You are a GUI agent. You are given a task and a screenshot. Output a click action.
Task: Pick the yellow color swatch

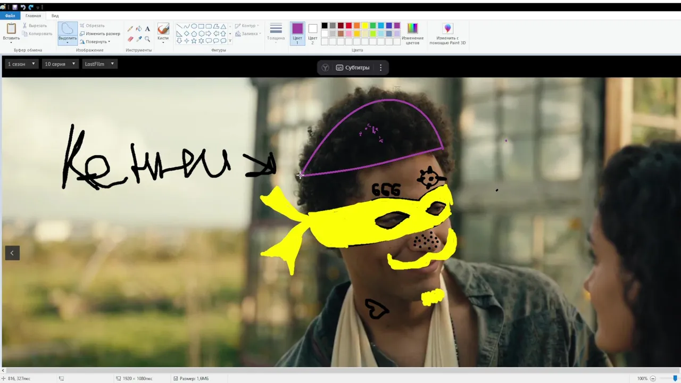pos(365,26)
